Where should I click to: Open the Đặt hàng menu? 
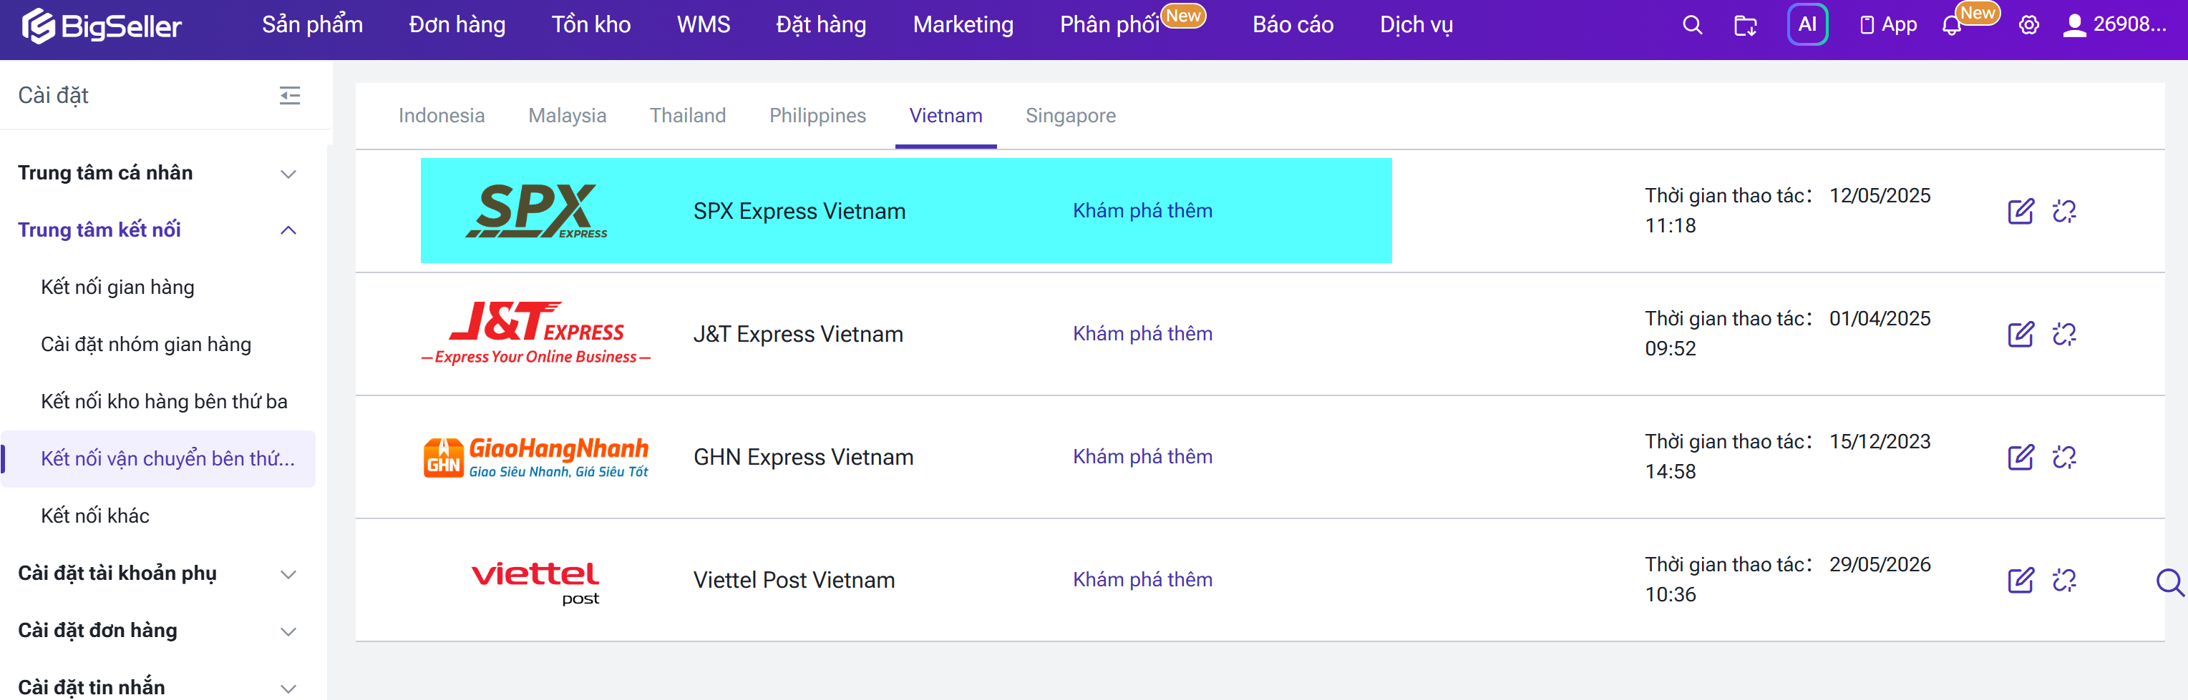tap(822, 24)
